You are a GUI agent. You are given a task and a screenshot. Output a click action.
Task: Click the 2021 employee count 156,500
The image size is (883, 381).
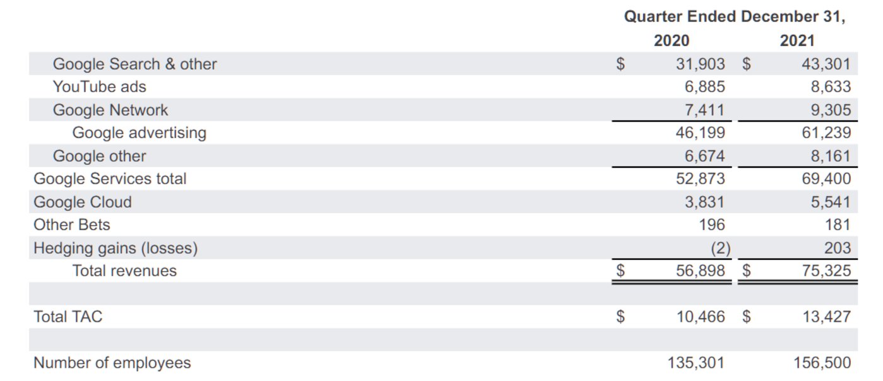click(821, 363)
